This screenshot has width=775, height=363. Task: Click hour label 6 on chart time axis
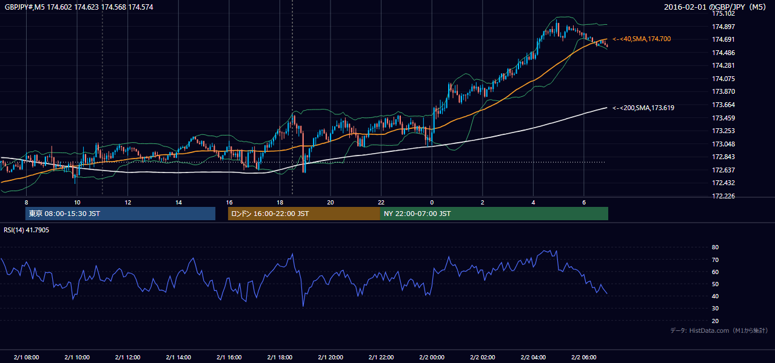[x=584, y=202]
